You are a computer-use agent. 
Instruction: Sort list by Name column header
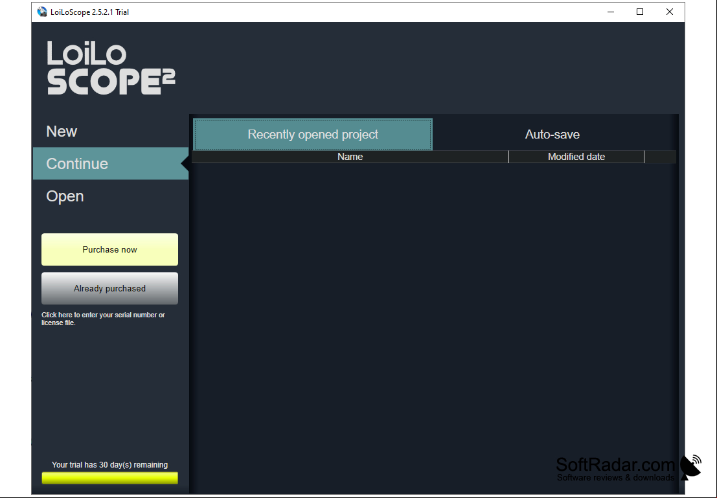(350, 157)
